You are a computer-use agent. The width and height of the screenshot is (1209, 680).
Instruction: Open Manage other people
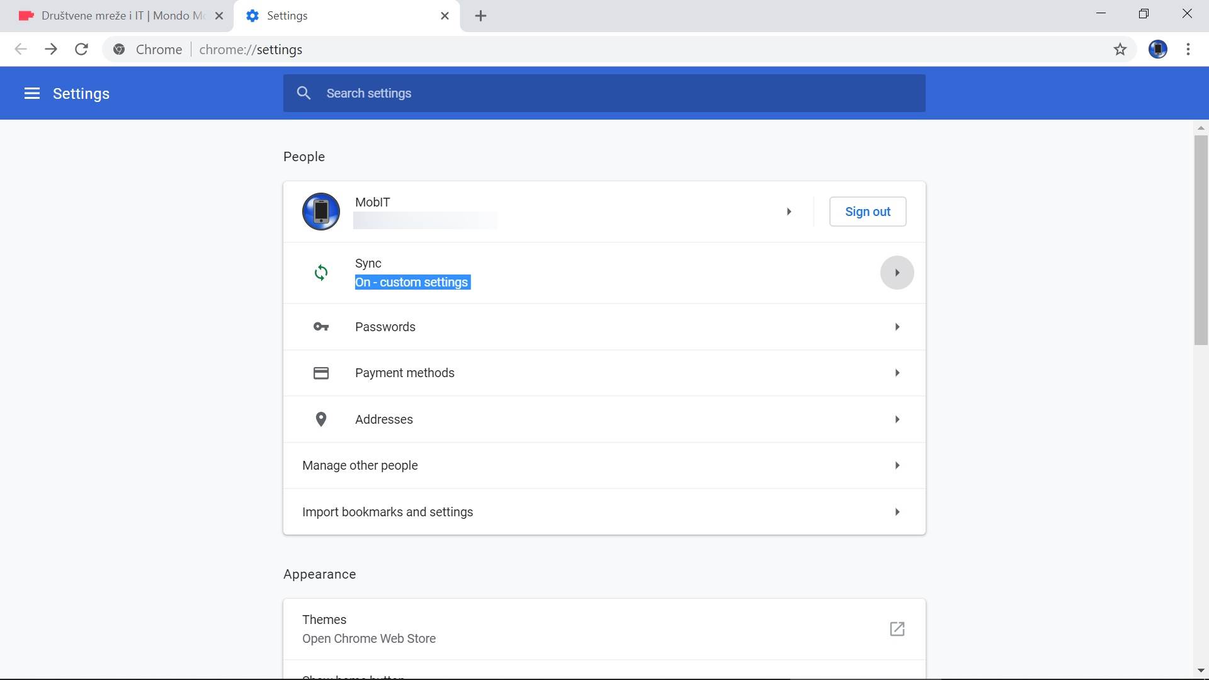pyautogui.click(x=603, y=465)
